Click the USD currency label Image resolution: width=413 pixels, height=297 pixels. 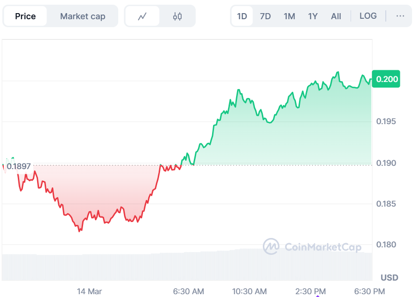point(389,277)
